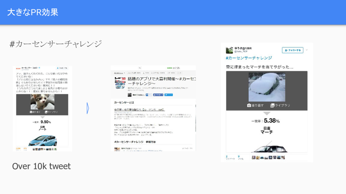
Task: Click the search magnifier icon on the NAVER page
Action: coord(140,68)
